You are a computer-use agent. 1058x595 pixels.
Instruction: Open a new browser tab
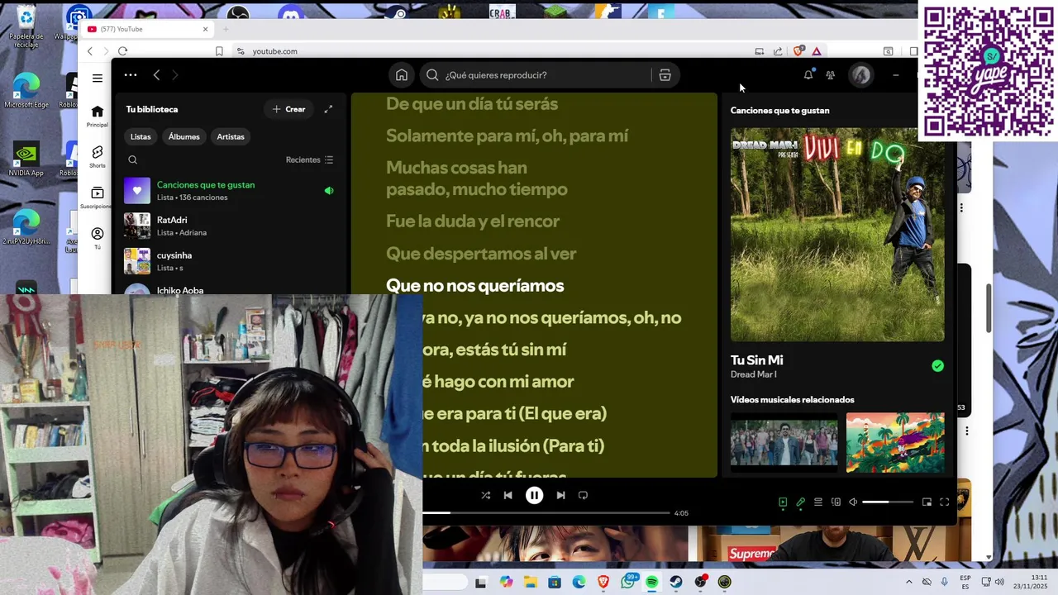click(x=225, y=29)
